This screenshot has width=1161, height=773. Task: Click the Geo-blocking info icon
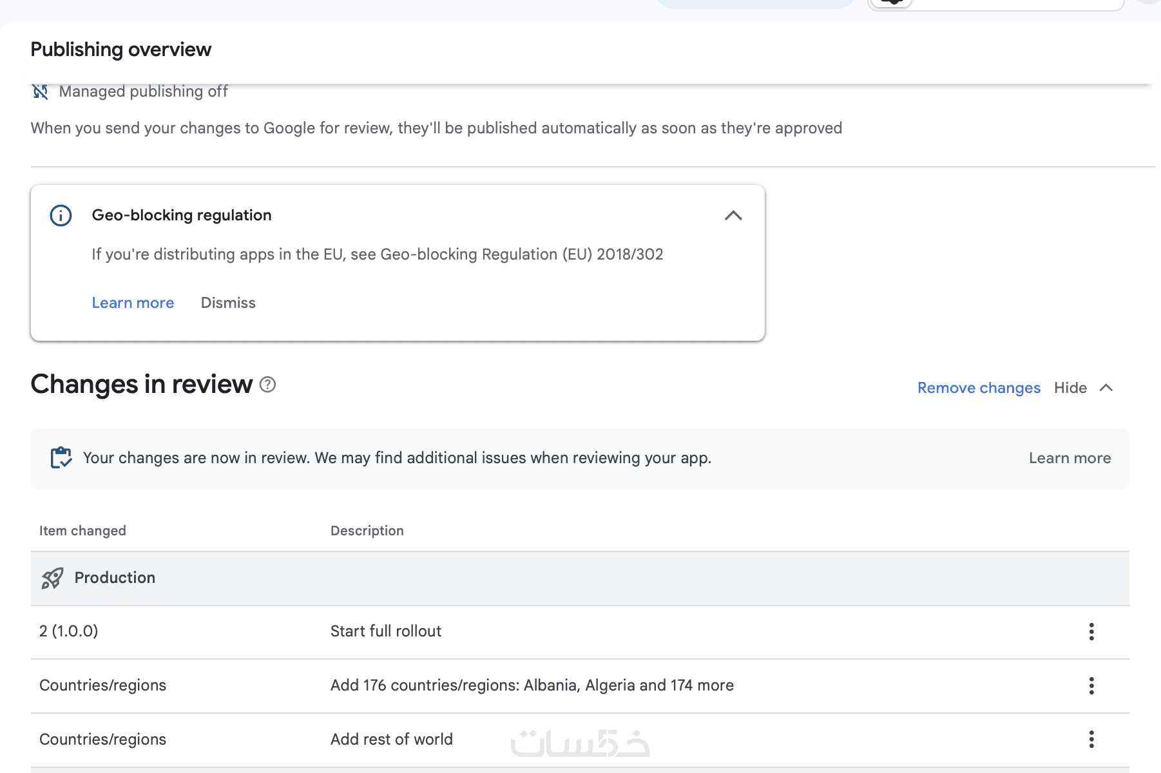coord(61,215)
